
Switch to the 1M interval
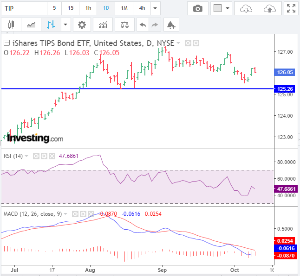(124, 8)
